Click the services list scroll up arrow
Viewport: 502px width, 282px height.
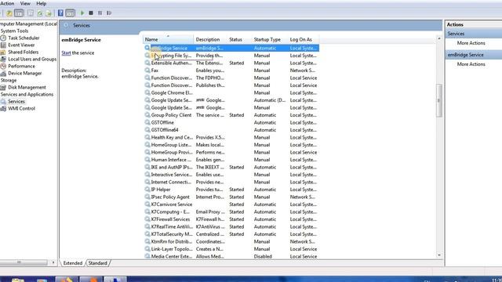point(439,38)
